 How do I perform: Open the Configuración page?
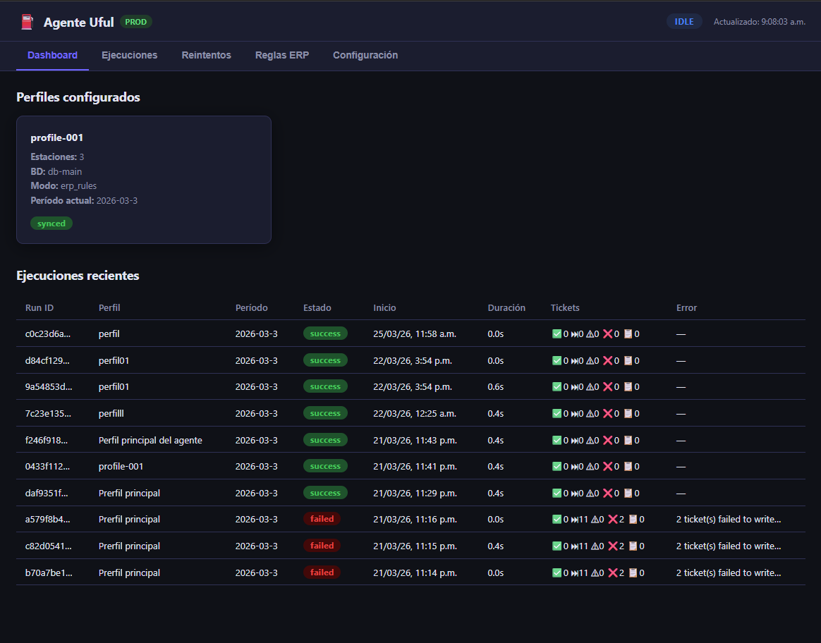click(365, 54)
